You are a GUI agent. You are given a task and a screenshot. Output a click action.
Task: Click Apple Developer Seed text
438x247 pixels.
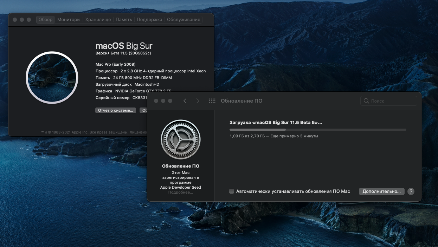pyautogui.click(x=181, y=187)
